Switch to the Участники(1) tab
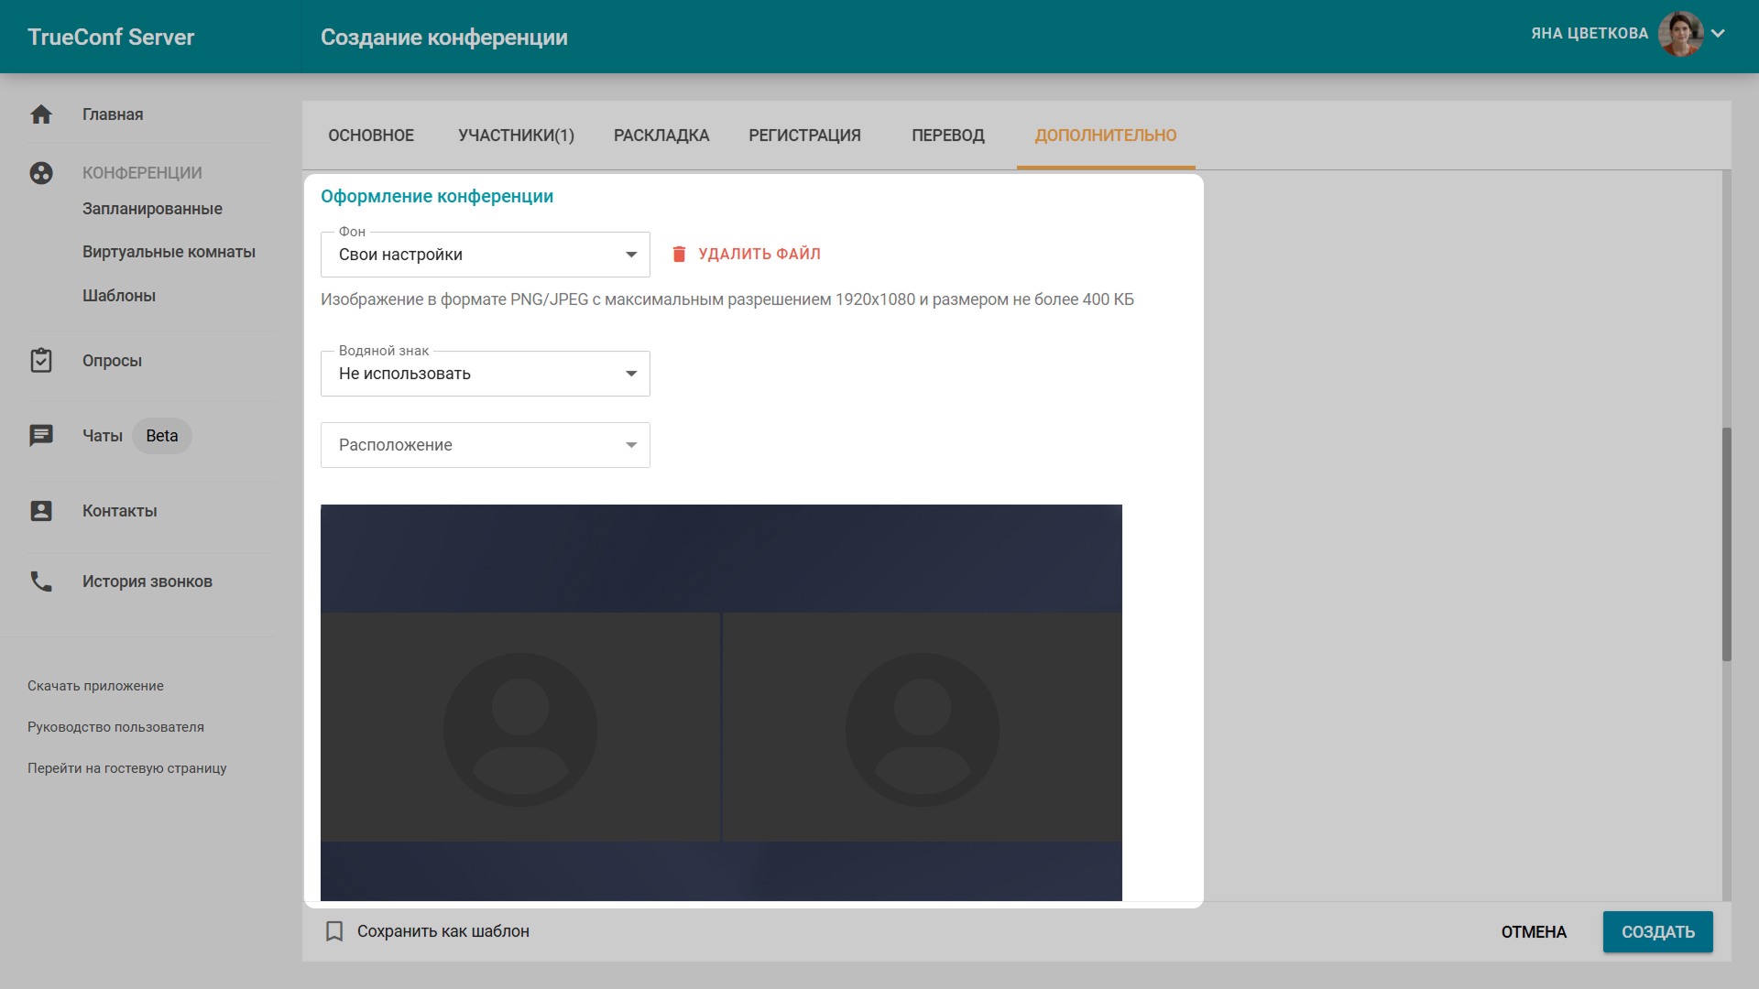Image resolution: width=1759 pixels, height=989 pixels. coord(516,136)
